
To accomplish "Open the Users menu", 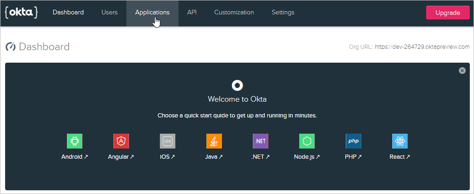I will point(109,13).
